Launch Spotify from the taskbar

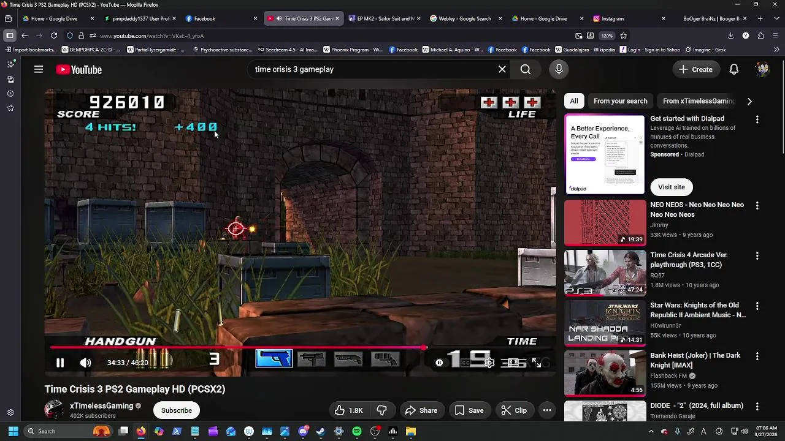pos(357,431)
